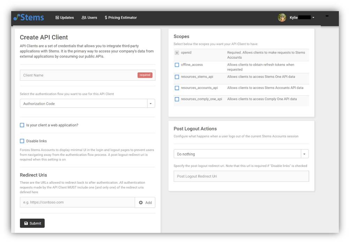350x244 pixels.
Task: Open the hamburger menu in the top-right corner
Action: pos(327,16)
